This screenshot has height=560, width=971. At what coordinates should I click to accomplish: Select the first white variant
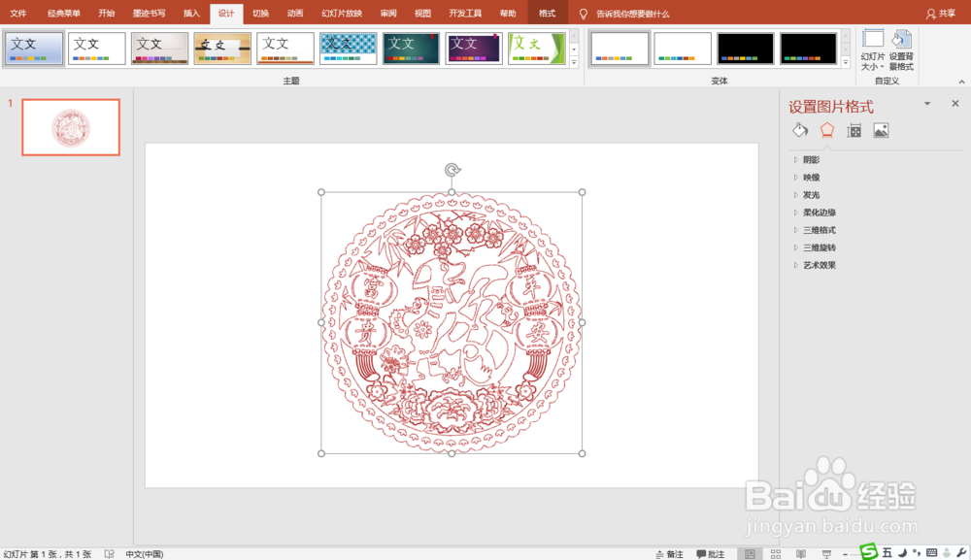pyautogui.click(x=619, y=49)
